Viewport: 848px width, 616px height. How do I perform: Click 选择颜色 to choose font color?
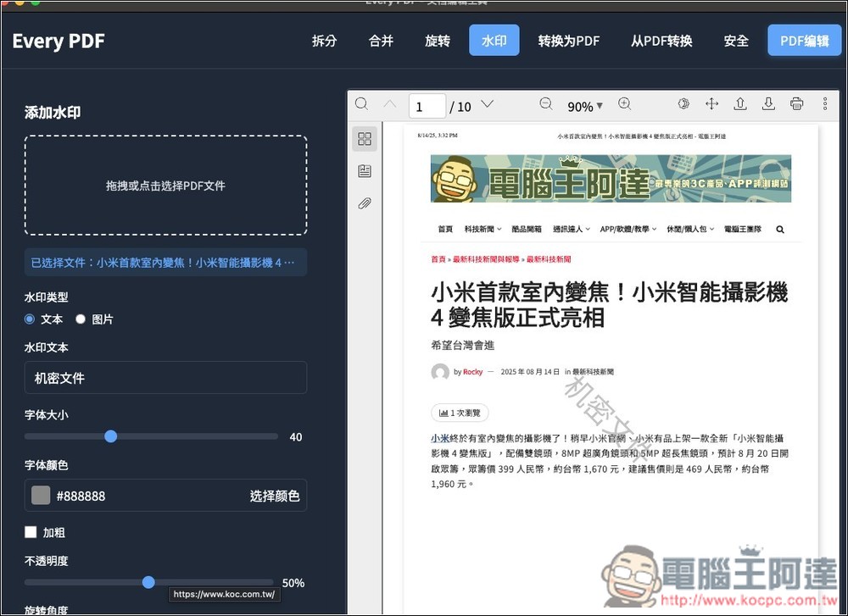[x=275, y=496]
